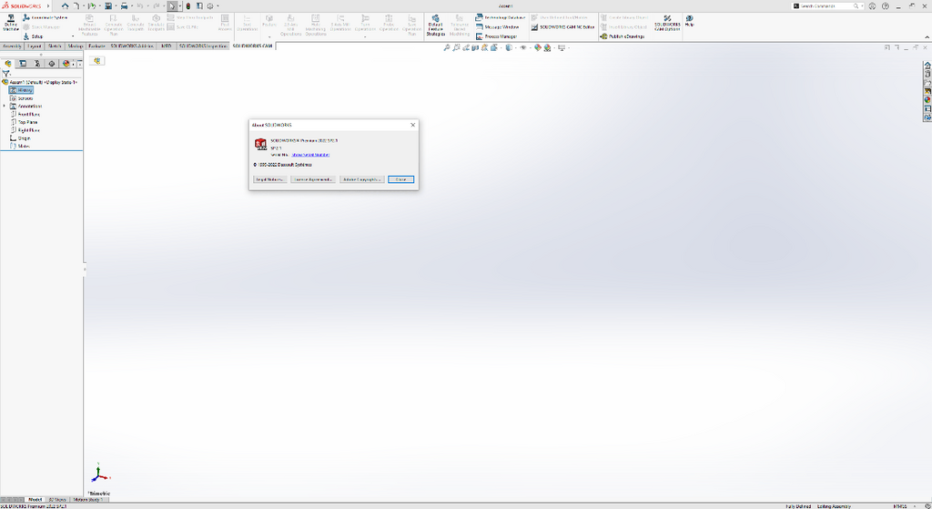Click the Help icon in the CAM ribbon

point(690,21)
